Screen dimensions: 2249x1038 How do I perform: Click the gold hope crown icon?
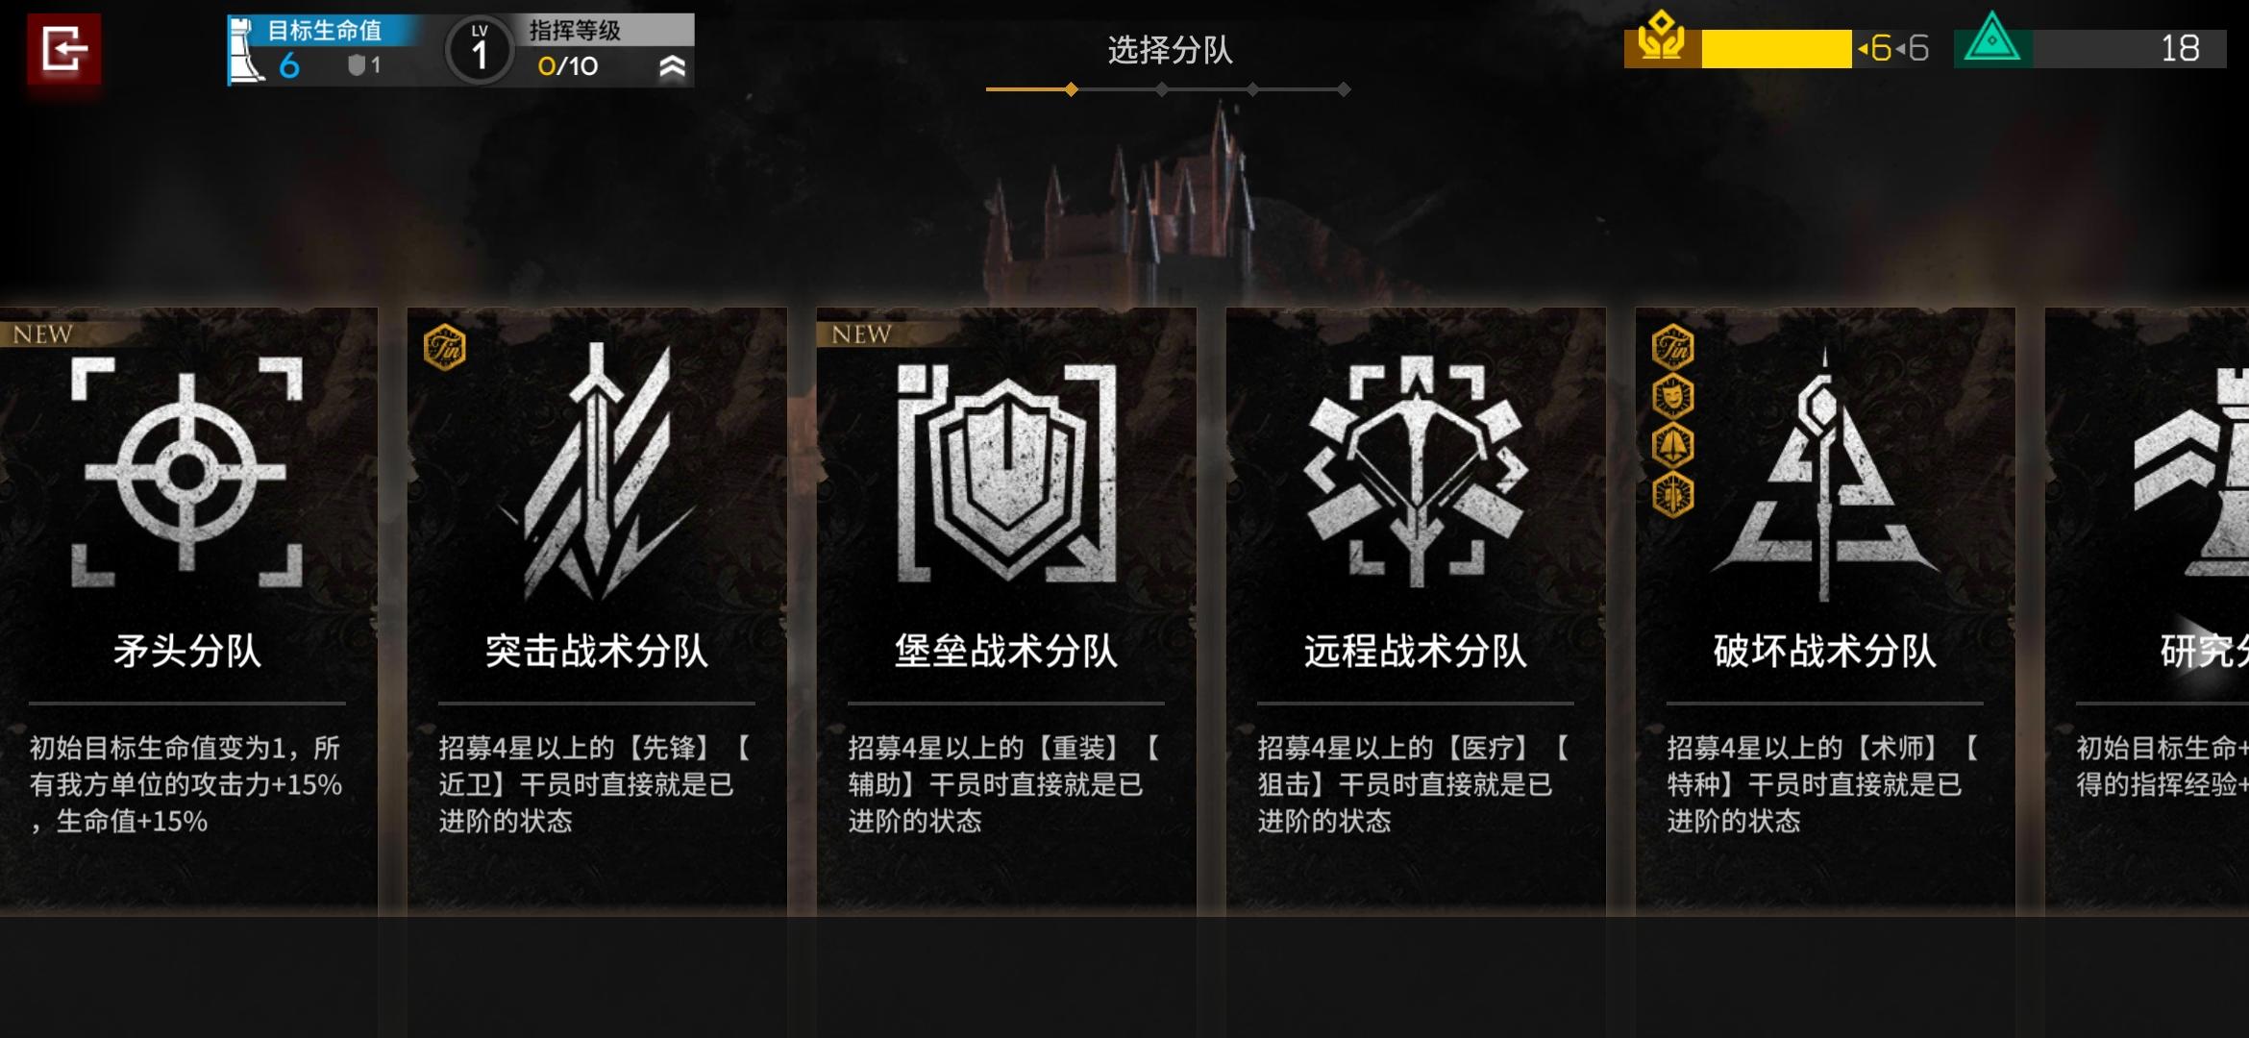pos(1662,38)
